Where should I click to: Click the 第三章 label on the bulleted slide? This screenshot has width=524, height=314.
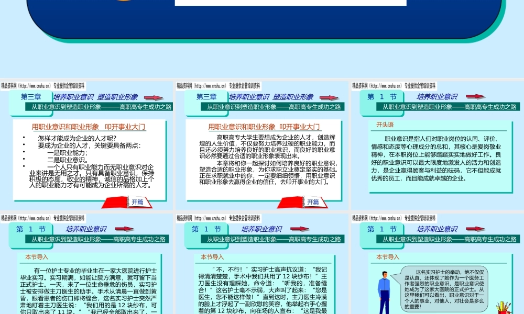(31, 97)
